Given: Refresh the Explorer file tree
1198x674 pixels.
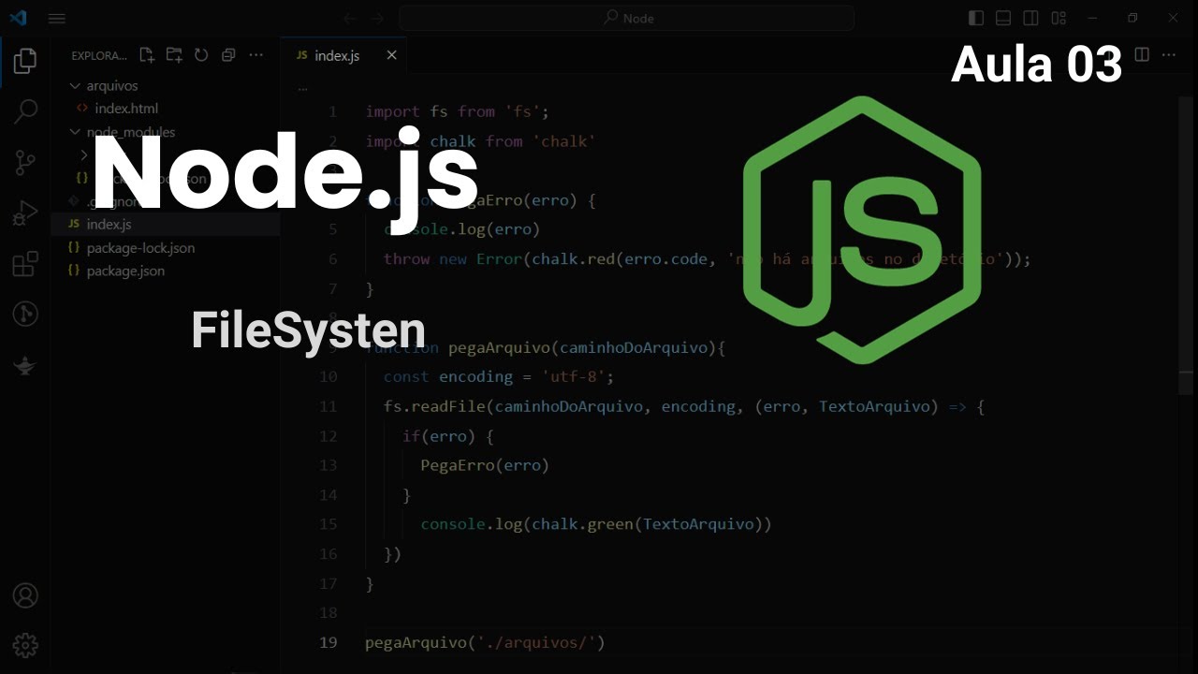Looking at the screenshot, I should coord(201,55).
